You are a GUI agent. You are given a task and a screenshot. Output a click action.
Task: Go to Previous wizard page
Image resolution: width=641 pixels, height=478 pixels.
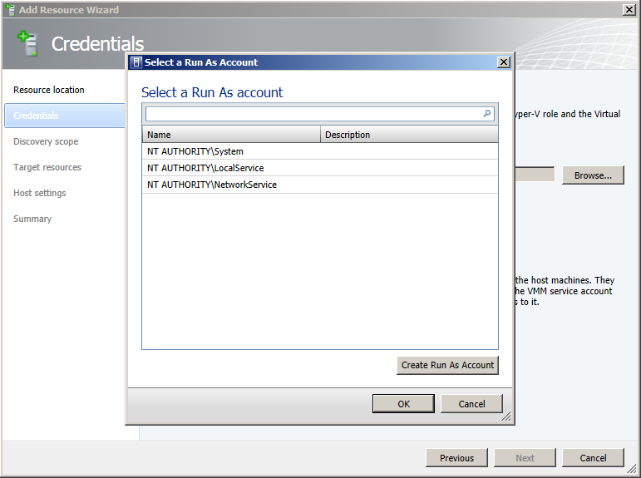(456, 458)
